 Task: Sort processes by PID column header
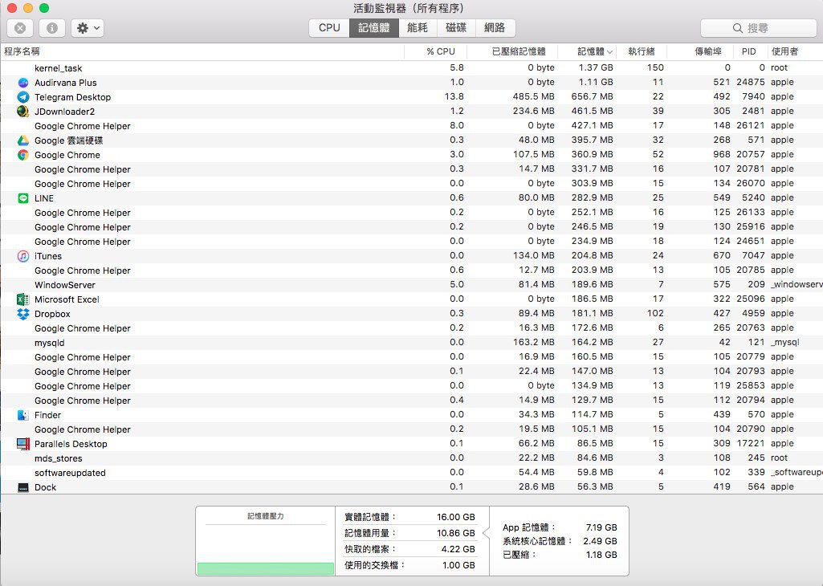pyautogui.click(x=748, y=51)
